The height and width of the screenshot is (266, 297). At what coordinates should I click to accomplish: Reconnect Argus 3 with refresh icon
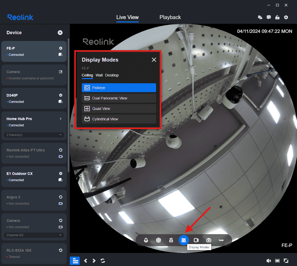pos(61,197)
